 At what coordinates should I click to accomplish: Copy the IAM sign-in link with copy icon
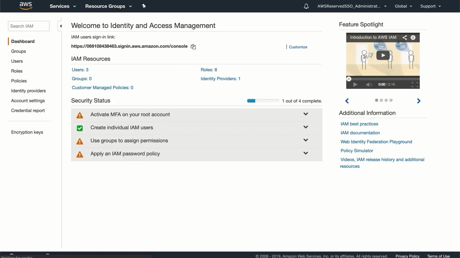click(x=193, y=47)
